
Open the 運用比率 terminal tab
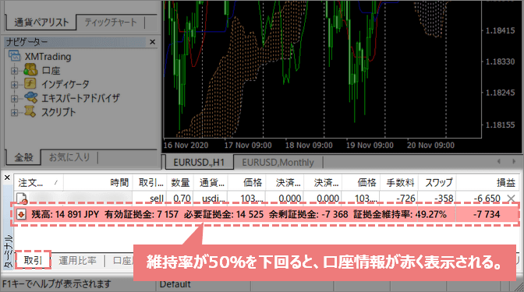[x=77, y=261]
